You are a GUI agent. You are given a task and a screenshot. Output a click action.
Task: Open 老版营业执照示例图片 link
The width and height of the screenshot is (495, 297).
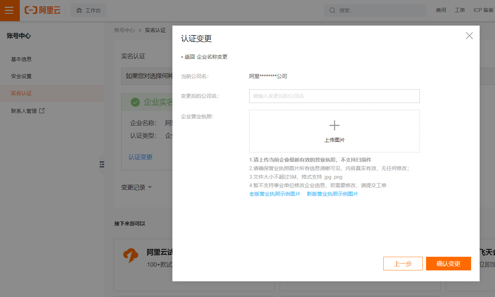coord(275,194)
